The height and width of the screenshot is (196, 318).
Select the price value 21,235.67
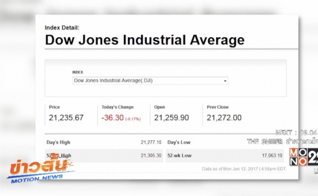pos(66,118)
